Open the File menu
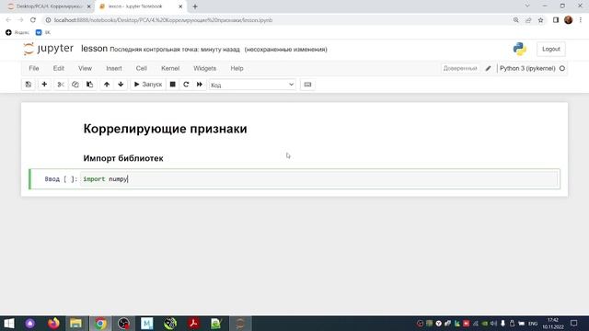The width and height of the screenshot is (589, 331). coord(34,68)
